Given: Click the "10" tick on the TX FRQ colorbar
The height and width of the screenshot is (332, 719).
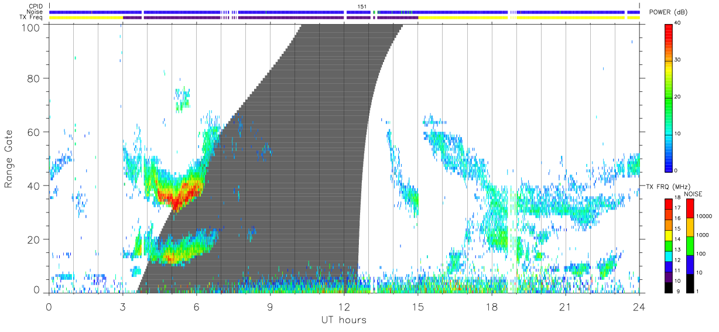Looking at the screenshot, I should (678, 281).
